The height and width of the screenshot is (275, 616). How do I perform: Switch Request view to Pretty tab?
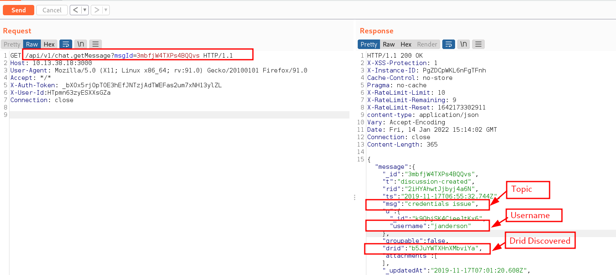[12, 44]
